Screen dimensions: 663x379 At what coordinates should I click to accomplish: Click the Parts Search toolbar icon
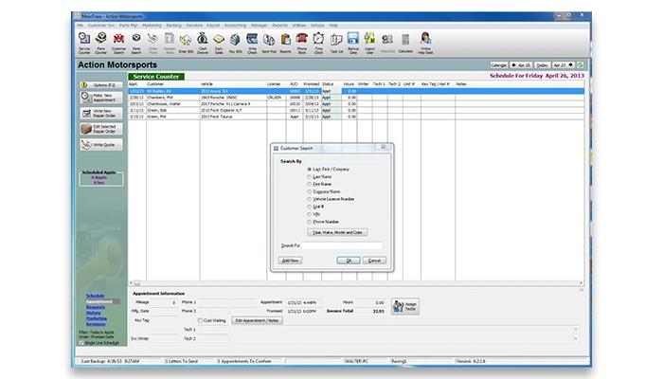pos(136,43)
